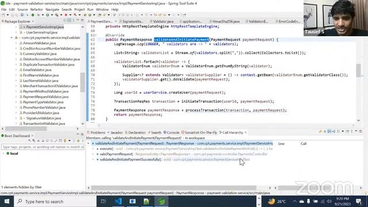Collapse the validateAndInitiatePayment root call hierarchy node
Viewport: 368px width, 207px height.
89,143
